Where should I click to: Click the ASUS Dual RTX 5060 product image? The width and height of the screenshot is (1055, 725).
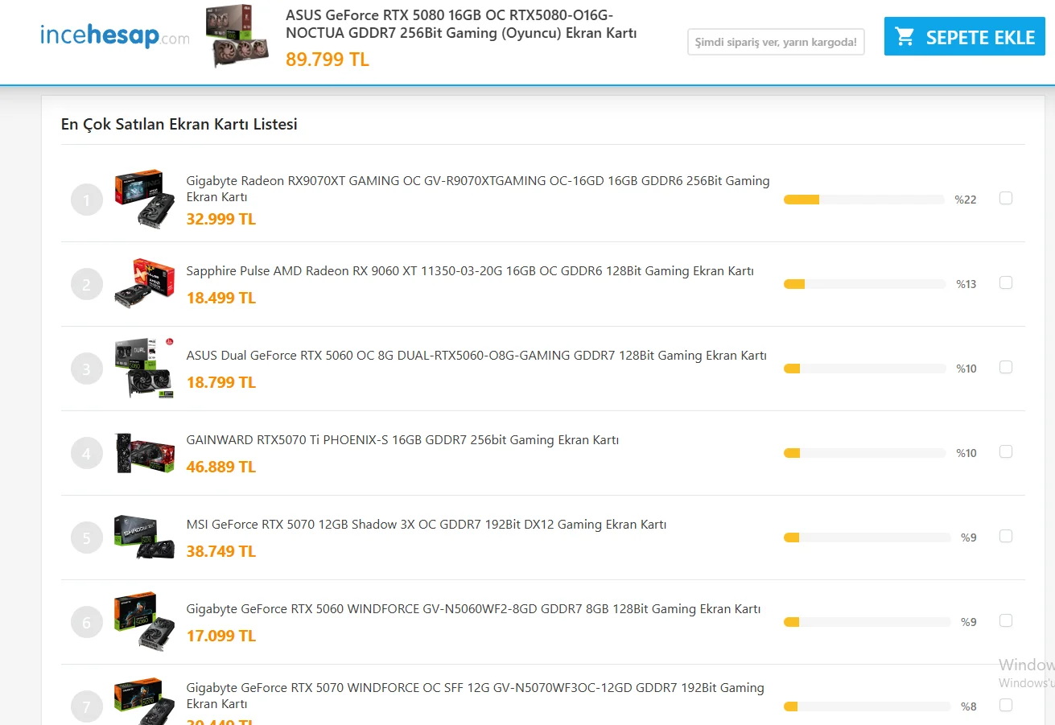pyautogui.click(x=145, y=368)
